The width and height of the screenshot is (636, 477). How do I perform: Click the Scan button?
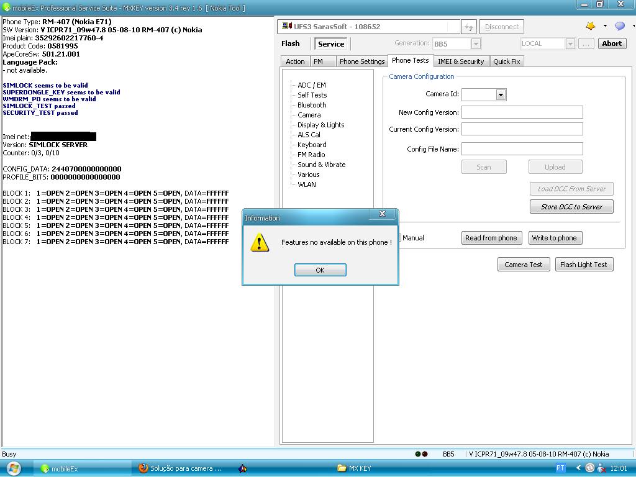click(x=483, y=167)
